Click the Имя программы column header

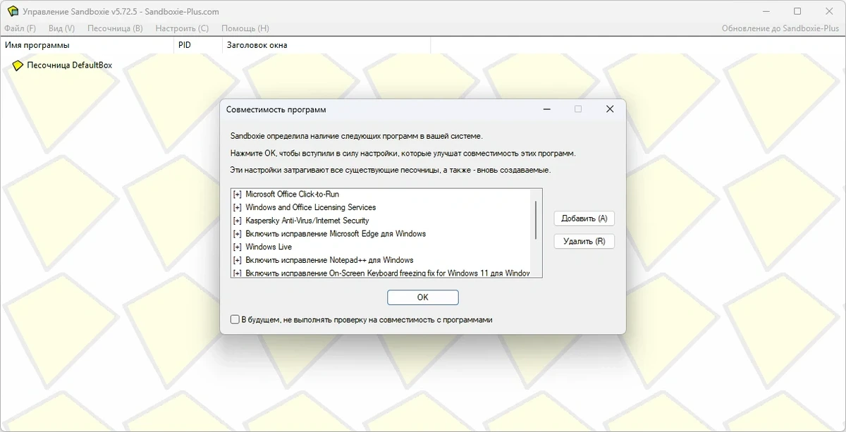tap(87, 45)
